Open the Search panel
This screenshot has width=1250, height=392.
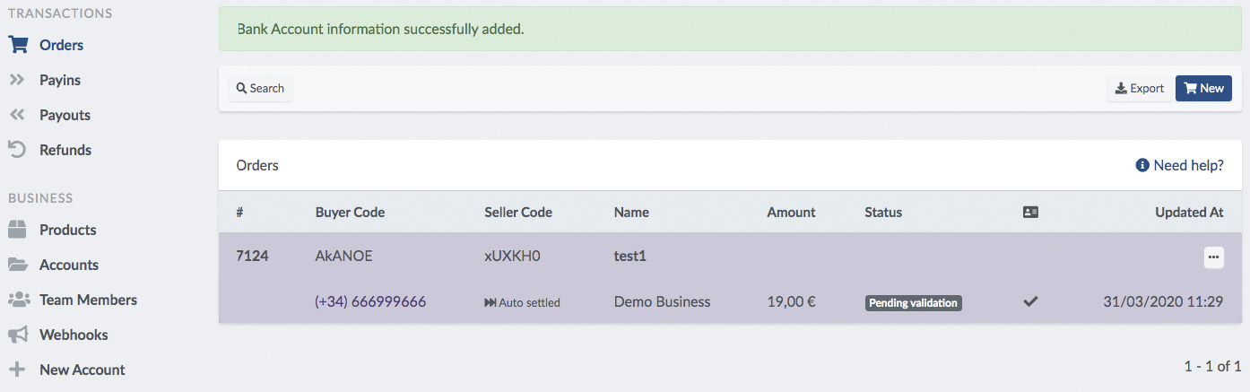tap(260, 88)
